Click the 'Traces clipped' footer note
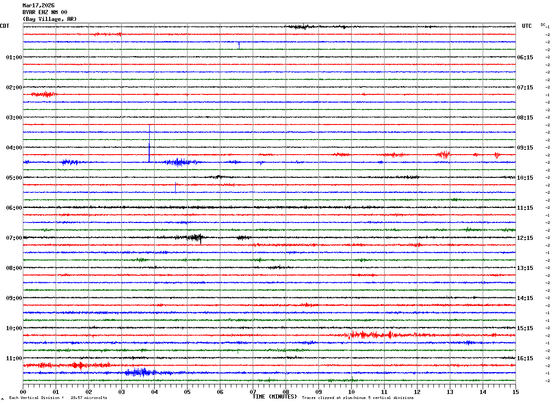 358,398
